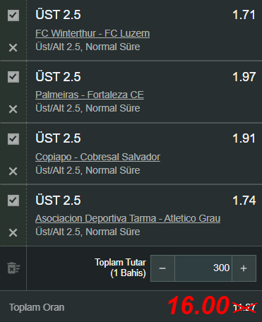Click the 1.97 odds for Palmeiras match
The image size is (262, 322).
(x=244, y=77)
